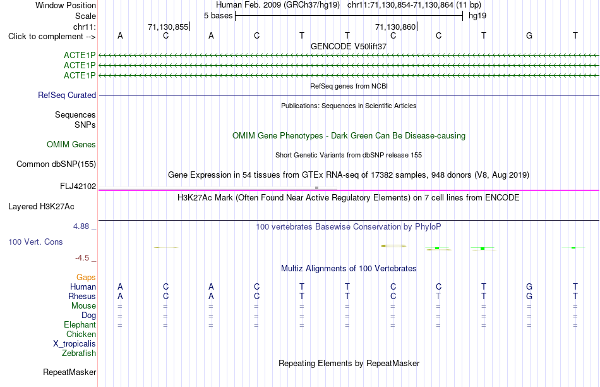Image resolution: width=600 pixels, height=387 pixels.
Task: Select the 'Scale' label
Action: 85,16
